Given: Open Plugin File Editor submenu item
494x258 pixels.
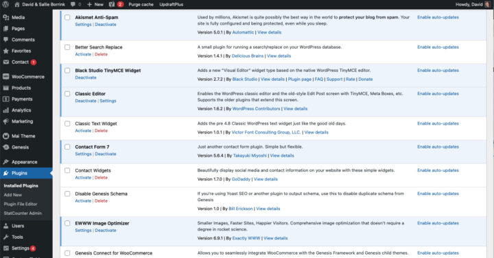Looking at the screenshot, I should coord(21,204).
